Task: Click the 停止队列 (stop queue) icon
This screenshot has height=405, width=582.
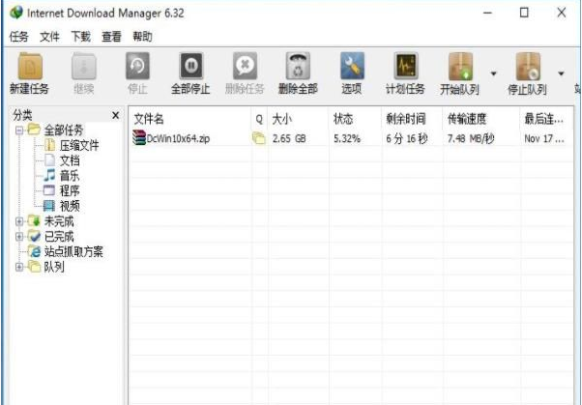Action: pyautogui.click(x=528, y=67)
